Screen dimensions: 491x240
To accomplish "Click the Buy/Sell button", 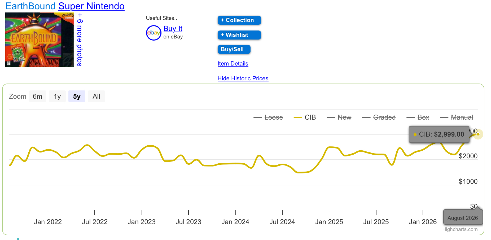I will click(234, 49).
